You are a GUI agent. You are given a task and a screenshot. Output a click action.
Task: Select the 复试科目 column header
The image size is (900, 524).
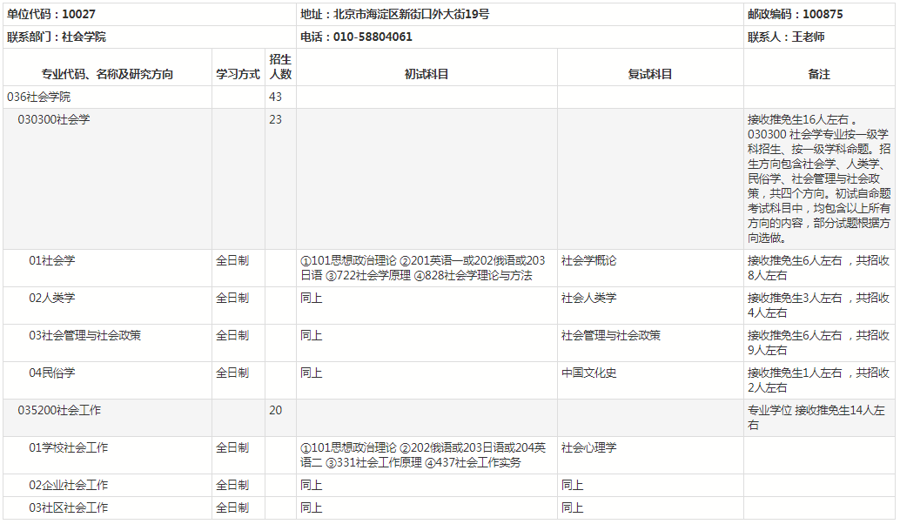(x=650, y=74)
